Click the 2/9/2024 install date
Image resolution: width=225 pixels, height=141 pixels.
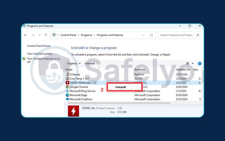point(181,83)
